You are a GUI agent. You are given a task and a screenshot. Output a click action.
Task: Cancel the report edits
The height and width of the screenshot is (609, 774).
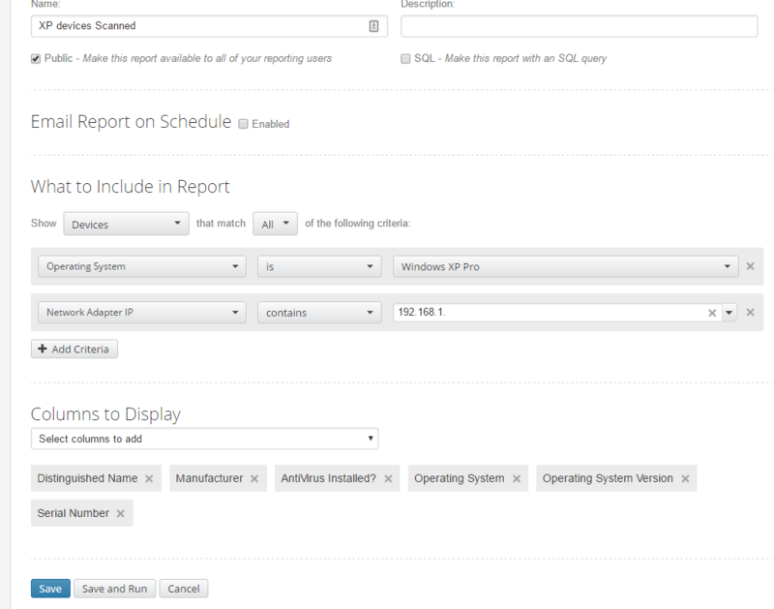[183, 588]
